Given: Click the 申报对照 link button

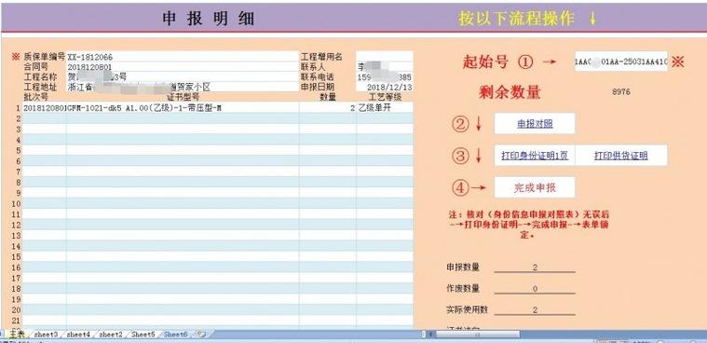Looking at the screenshot, I should 535,124.
